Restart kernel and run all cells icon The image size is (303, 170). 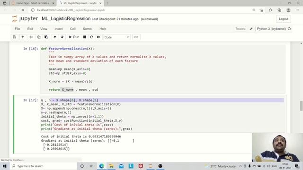pyautogui.click(x=98, y=37)
